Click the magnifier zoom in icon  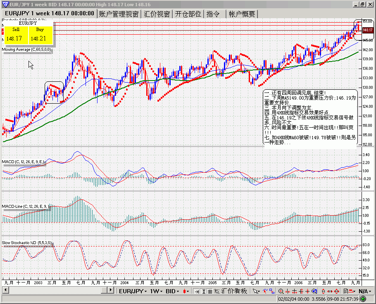click(x=281, y=291)
